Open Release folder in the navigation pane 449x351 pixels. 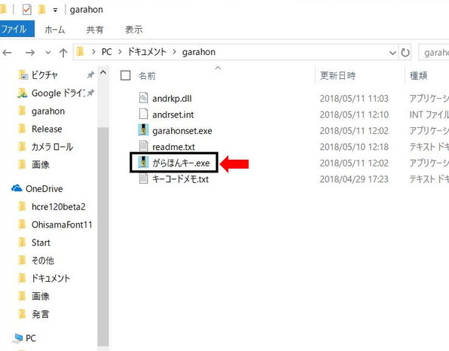pyautogui.click(x=47, y=129)
